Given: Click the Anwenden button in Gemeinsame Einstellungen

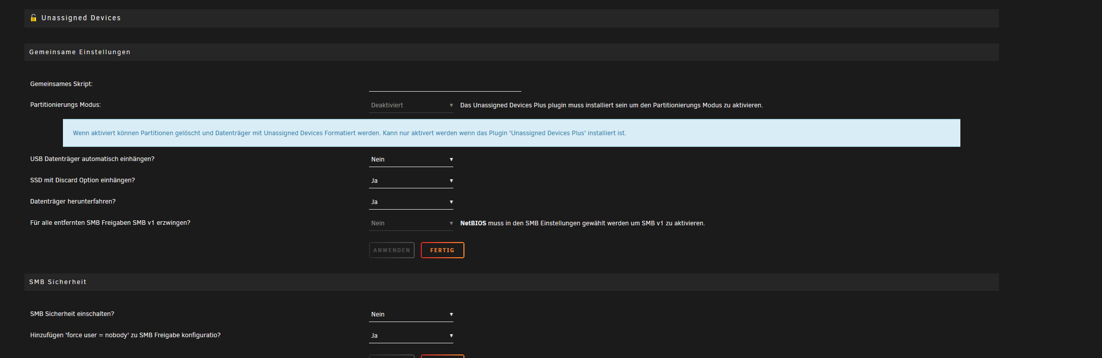Looking at the screenshot, I should (392, 250).
